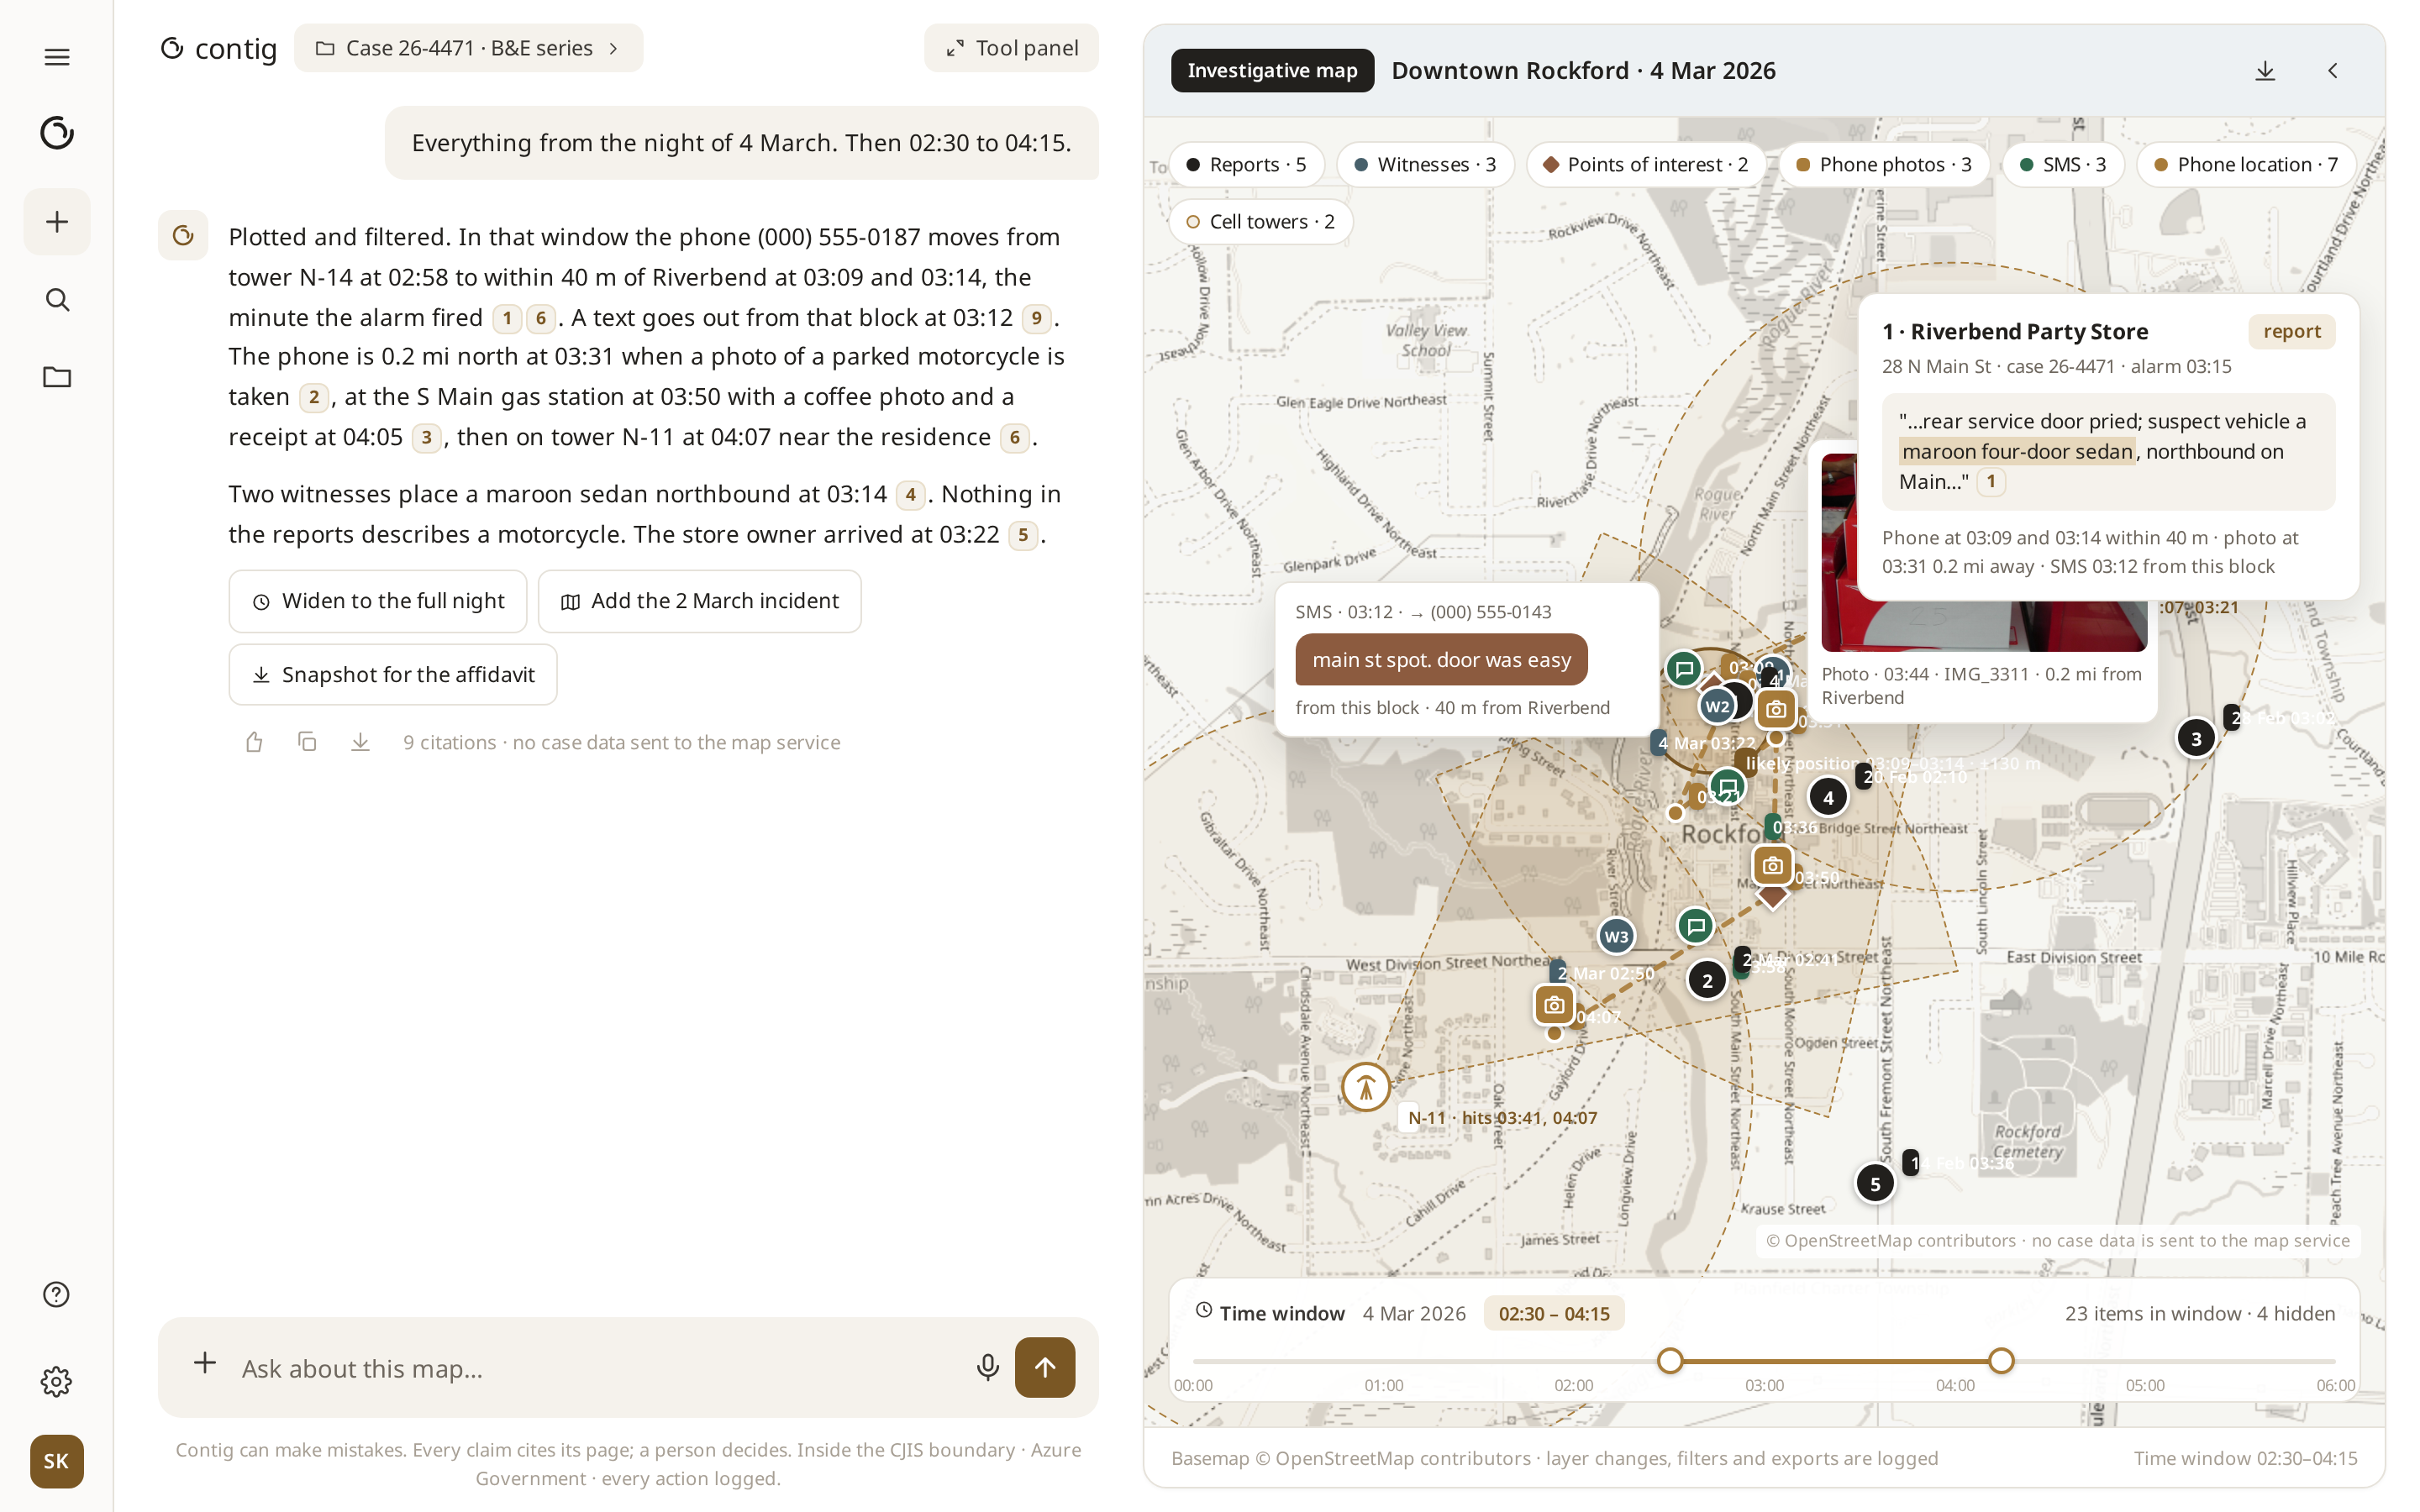Screen dimensions: 2420x1512
Task: Select Investigative map tab label
Action: pyautogui.click(x=1272, y=71)
